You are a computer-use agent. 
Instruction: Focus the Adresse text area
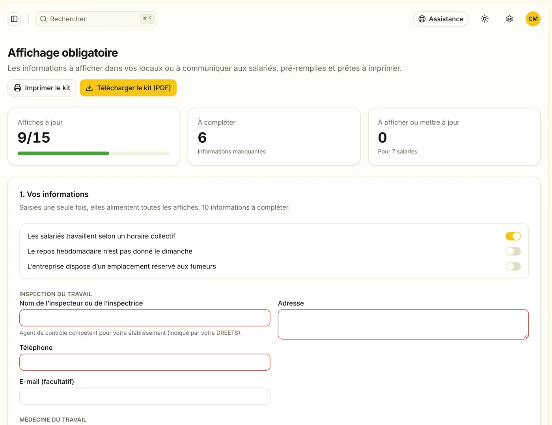403,324
